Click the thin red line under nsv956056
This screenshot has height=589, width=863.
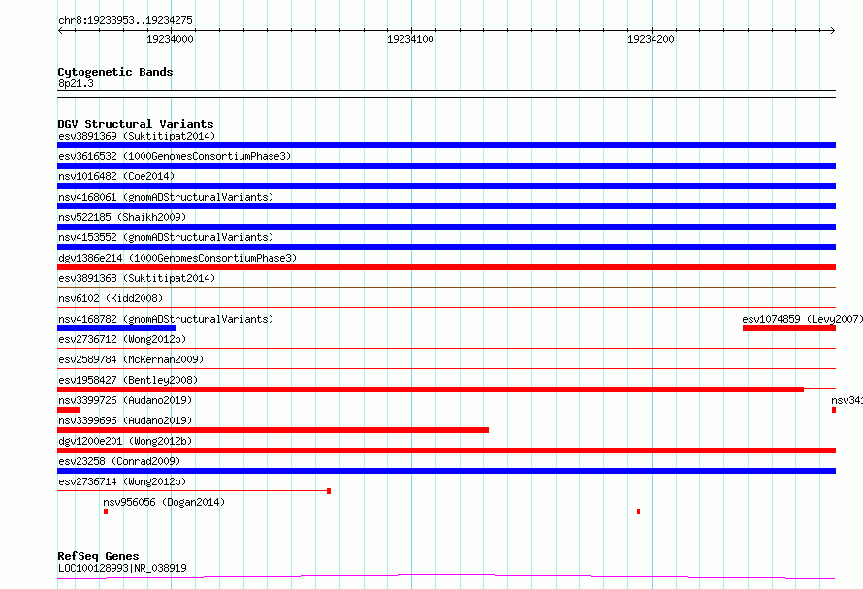[372, 511]
